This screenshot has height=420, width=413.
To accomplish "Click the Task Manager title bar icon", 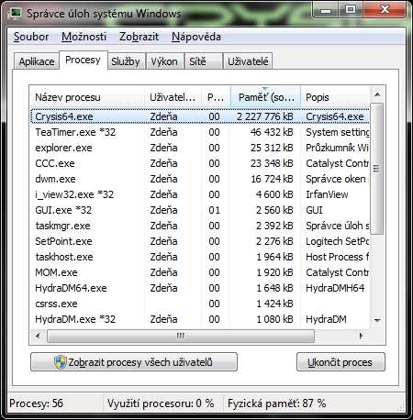I will (15, 14).
